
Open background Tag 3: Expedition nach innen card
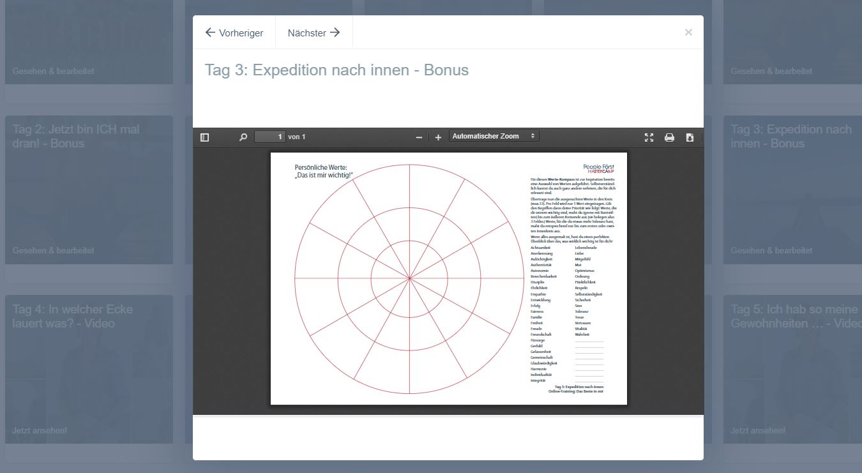point(792,191)
